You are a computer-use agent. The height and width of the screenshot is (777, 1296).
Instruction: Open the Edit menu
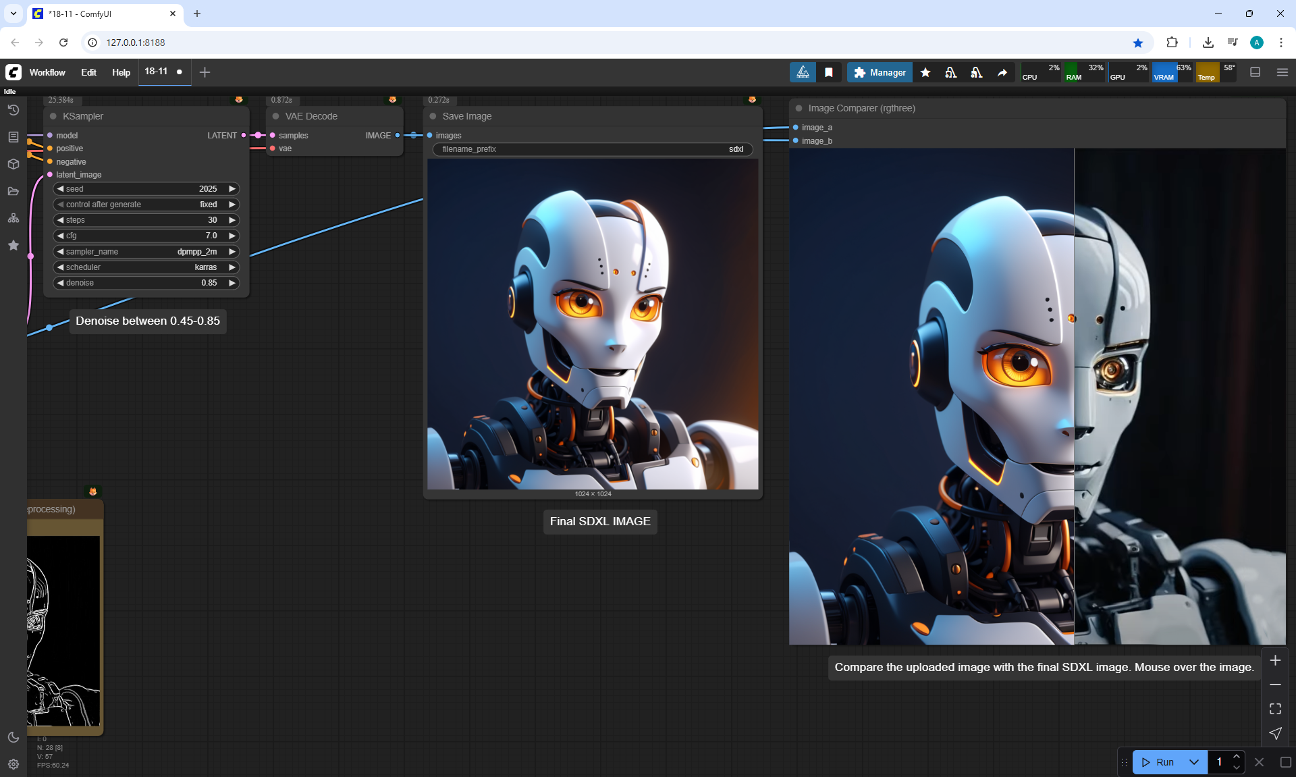[x=88, y=72]
